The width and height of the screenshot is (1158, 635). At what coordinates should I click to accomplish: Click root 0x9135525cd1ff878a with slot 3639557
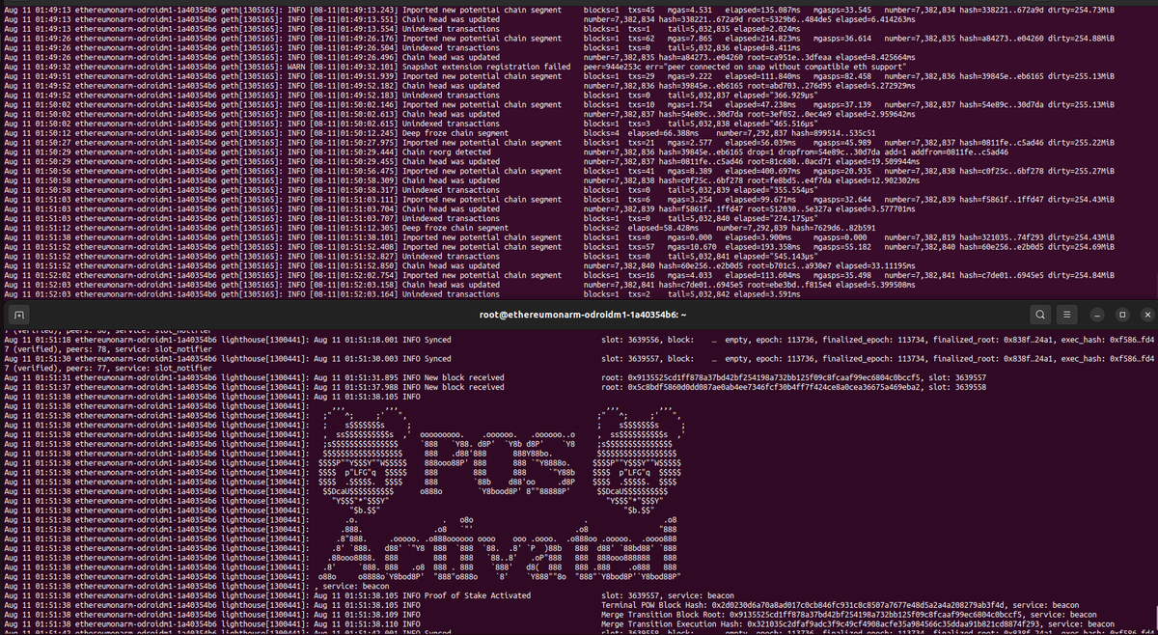pyautogui.click(x=793, y=376)
